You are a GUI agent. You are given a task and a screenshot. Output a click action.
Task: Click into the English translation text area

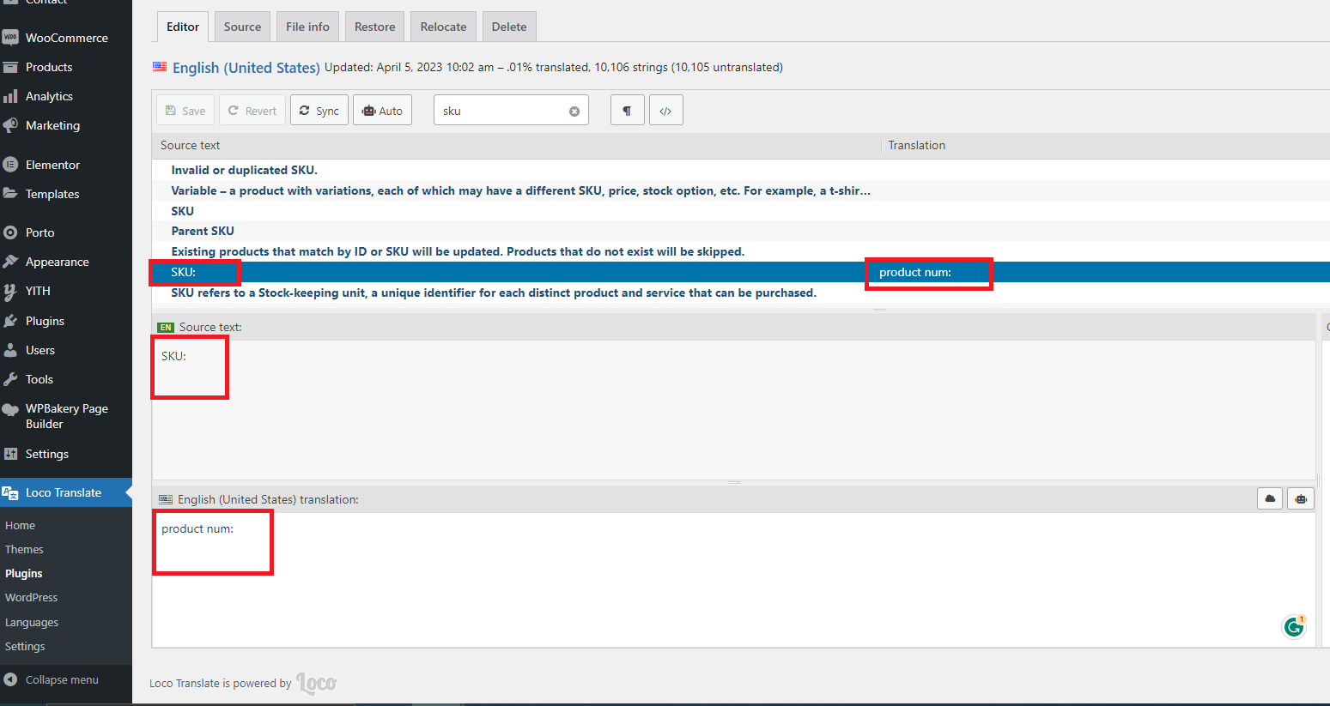734,579
